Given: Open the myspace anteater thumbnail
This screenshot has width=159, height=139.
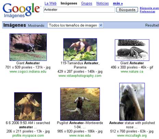Looking at the screenshot, I should [x=28, y=106].
